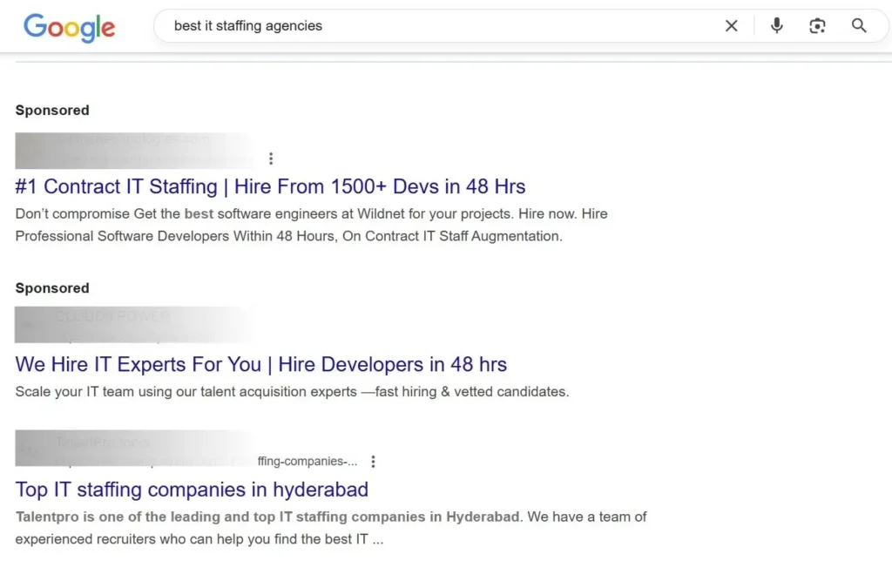Open the '#1 Contract IT Staffing' ad link

pos(270,186)
